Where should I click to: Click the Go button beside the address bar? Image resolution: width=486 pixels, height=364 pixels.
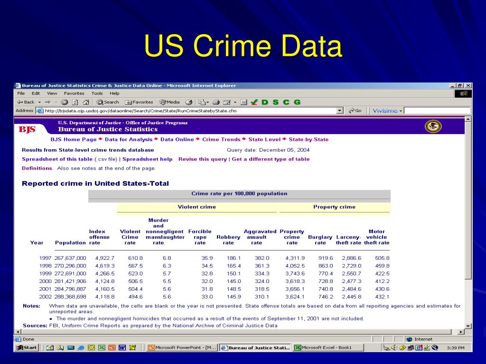pos(355,110)
